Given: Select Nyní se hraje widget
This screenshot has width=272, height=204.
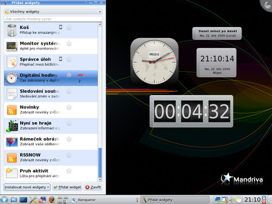Looking at the screenshot, I should coord(51,126).
